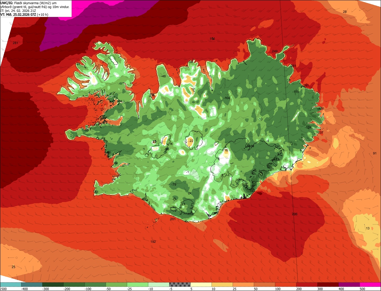
Task: Click the map title 'Flæði skynvarma (W/m2)'
Action: pyautogui.click(x=33, y=3)
